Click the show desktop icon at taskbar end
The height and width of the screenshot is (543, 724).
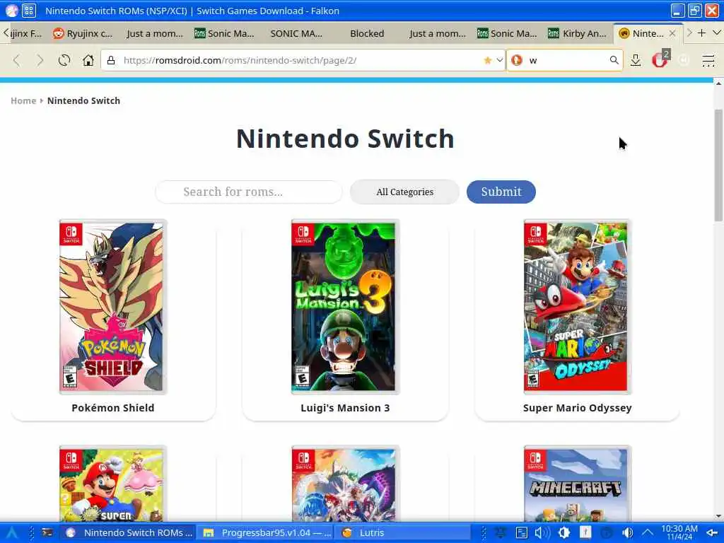click(x=711, y=533)
